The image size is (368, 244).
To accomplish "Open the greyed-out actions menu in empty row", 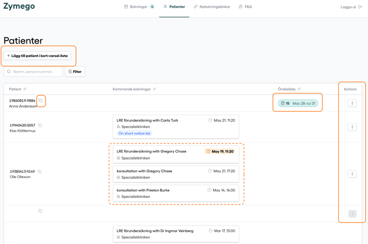I will click(x=352, y=214).
